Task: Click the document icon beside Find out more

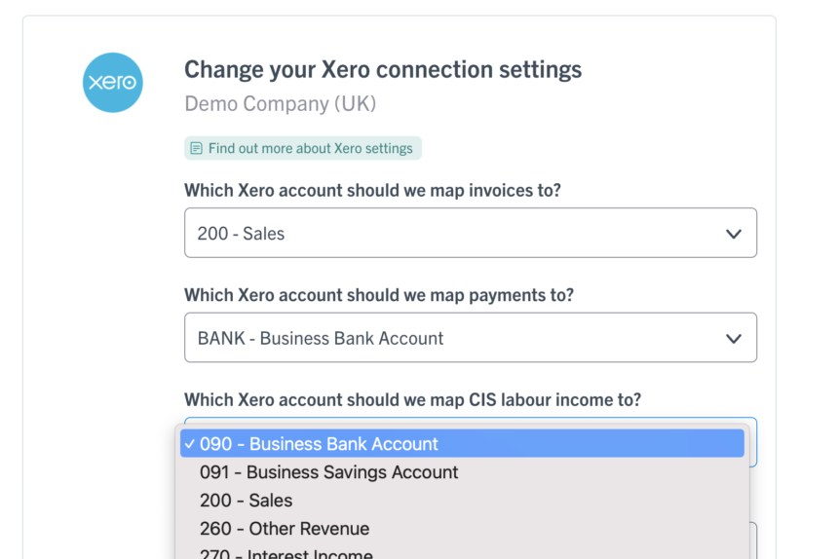Action: point(196,148)
